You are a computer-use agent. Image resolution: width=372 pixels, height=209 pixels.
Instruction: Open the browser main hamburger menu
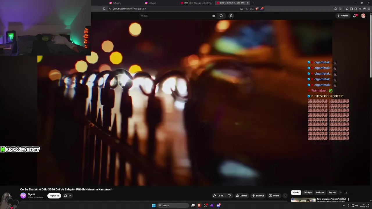(x=369, y=9)
